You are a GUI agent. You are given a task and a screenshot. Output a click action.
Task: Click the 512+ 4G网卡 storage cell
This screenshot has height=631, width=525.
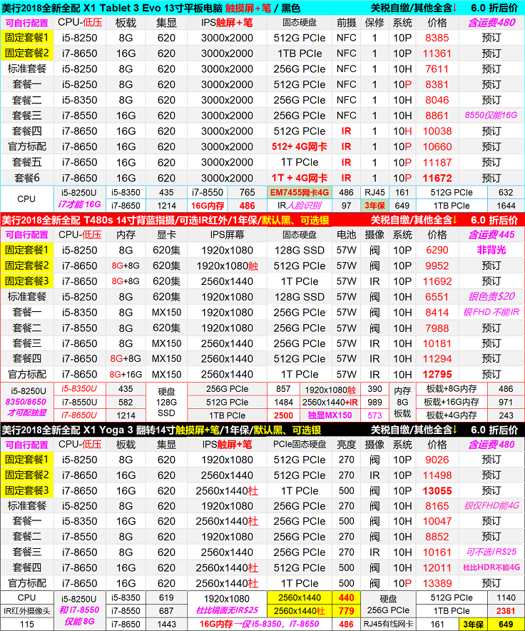(x=299, y=147)
